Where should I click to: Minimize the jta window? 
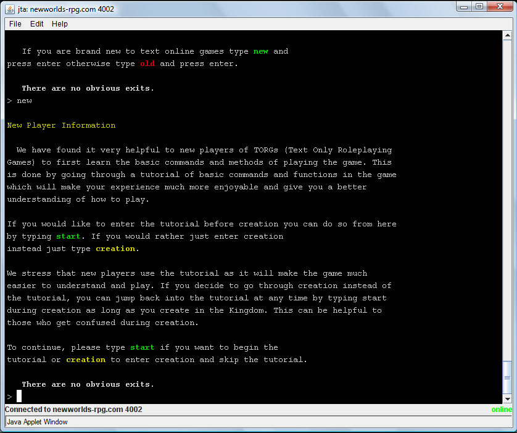[x=464, y=7]
